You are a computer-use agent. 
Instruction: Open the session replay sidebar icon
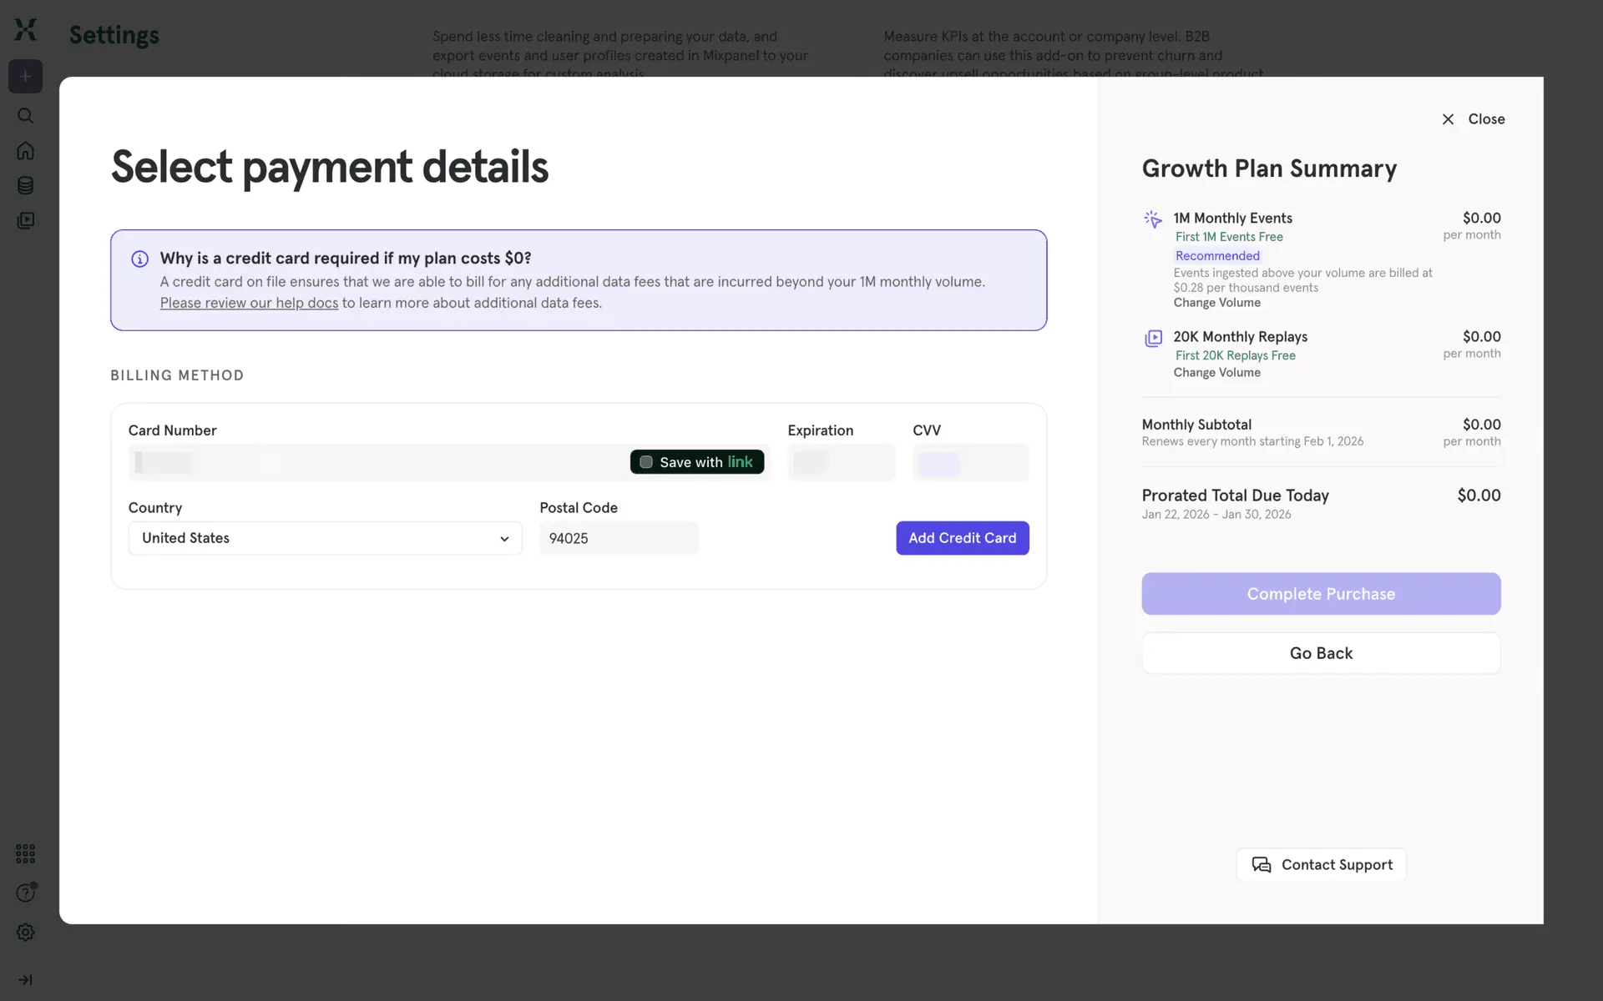pyautogui.click(x=25, y=220)
